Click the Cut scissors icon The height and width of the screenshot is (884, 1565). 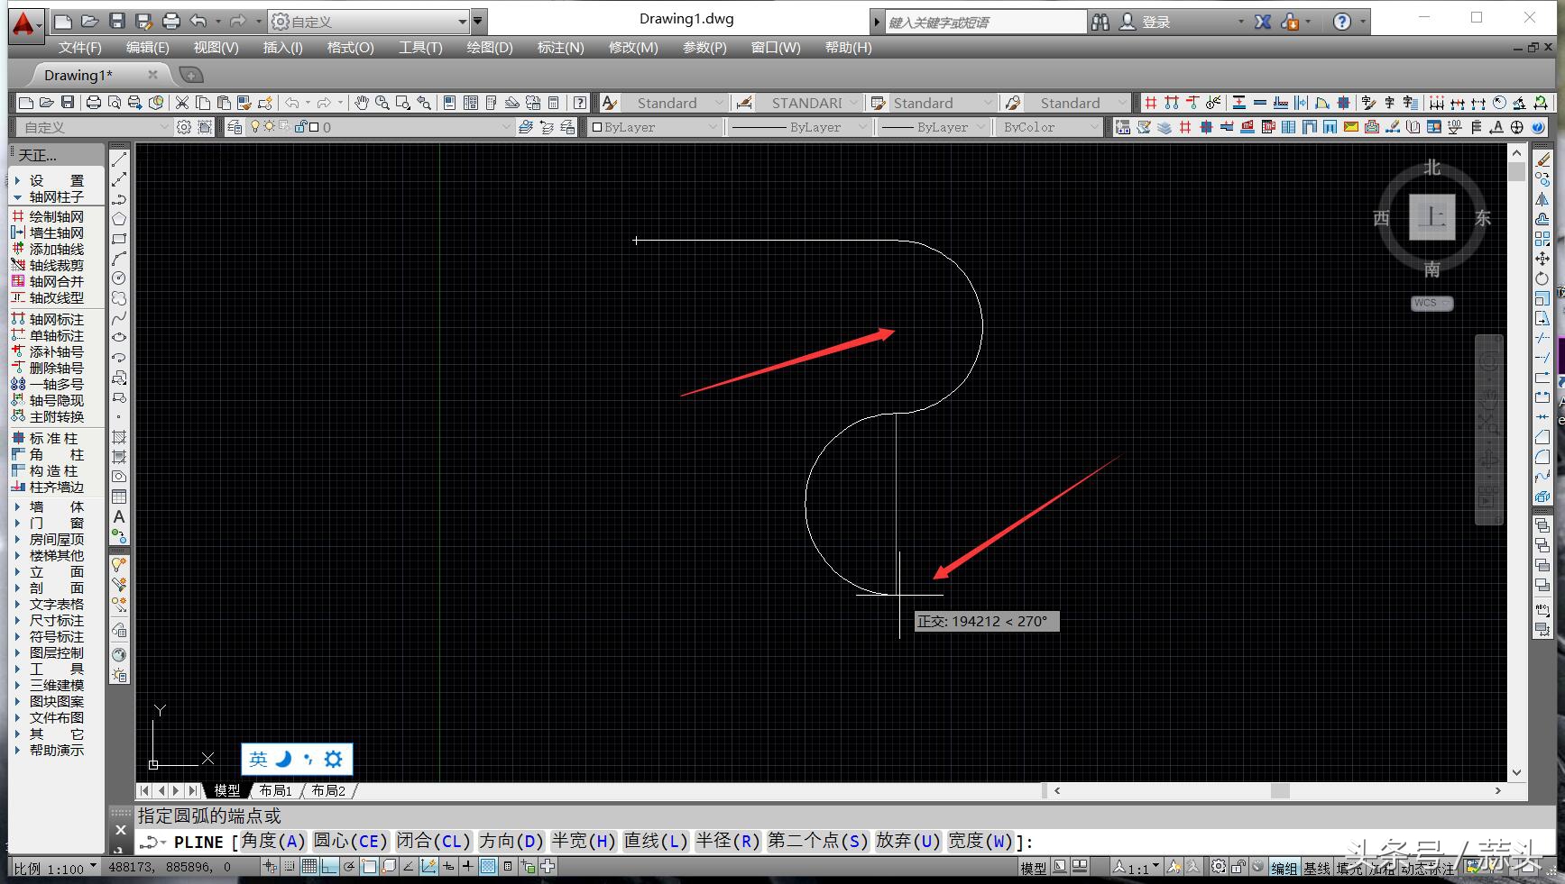(181, 103)
